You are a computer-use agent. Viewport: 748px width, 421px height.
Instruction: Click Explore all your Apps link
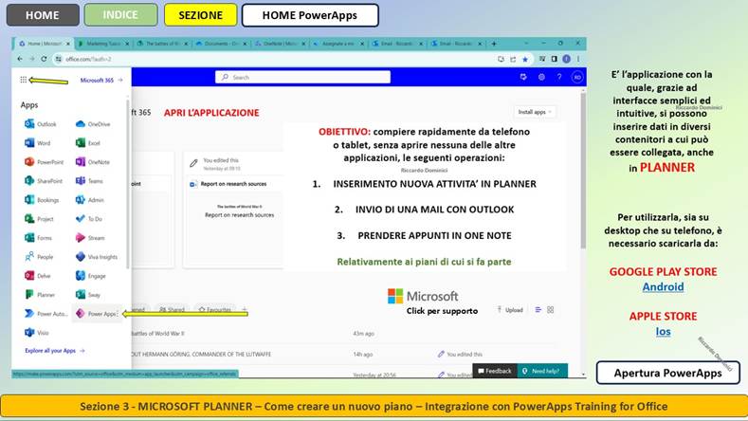coord(54,350)
